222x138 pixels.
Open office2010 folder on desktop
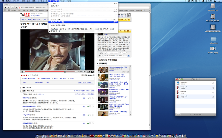[x=214, y=39]
